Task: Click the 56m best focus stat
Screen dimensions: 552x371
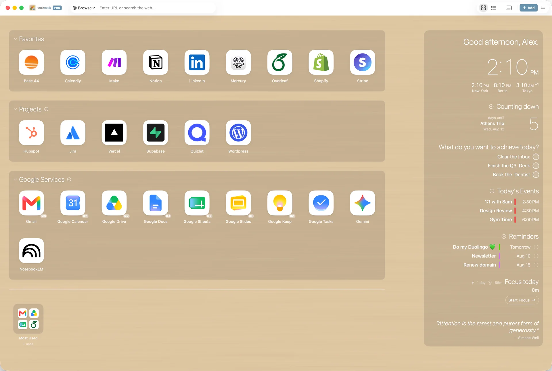Action: (x=496, y=283)
